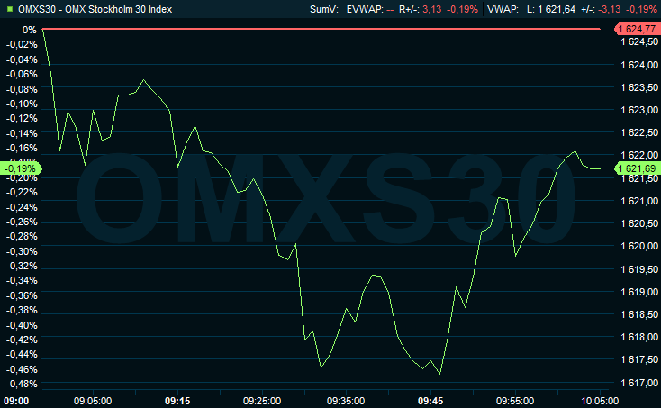Click the last price L: 1 621,64

551,9
